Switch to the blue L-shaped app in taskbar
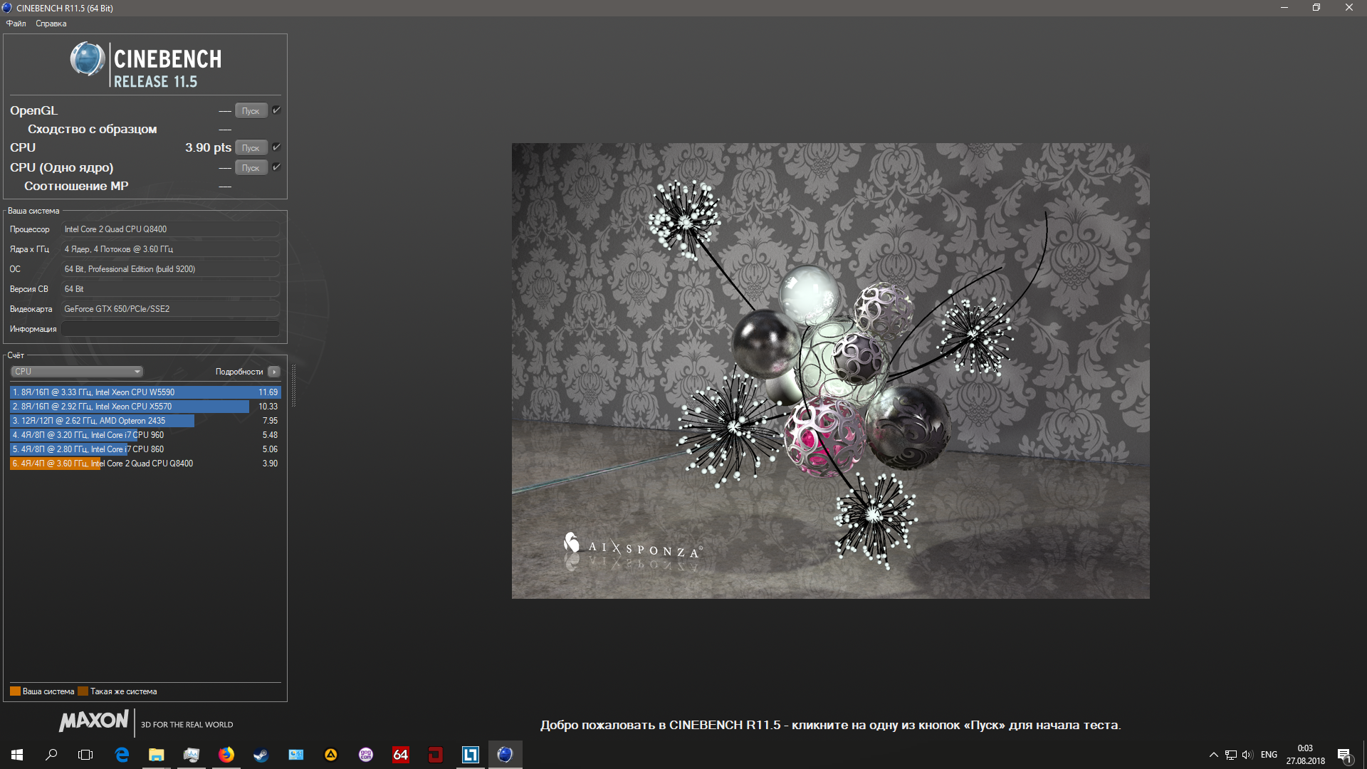The image size is (1367, 769). coord(471,755)
